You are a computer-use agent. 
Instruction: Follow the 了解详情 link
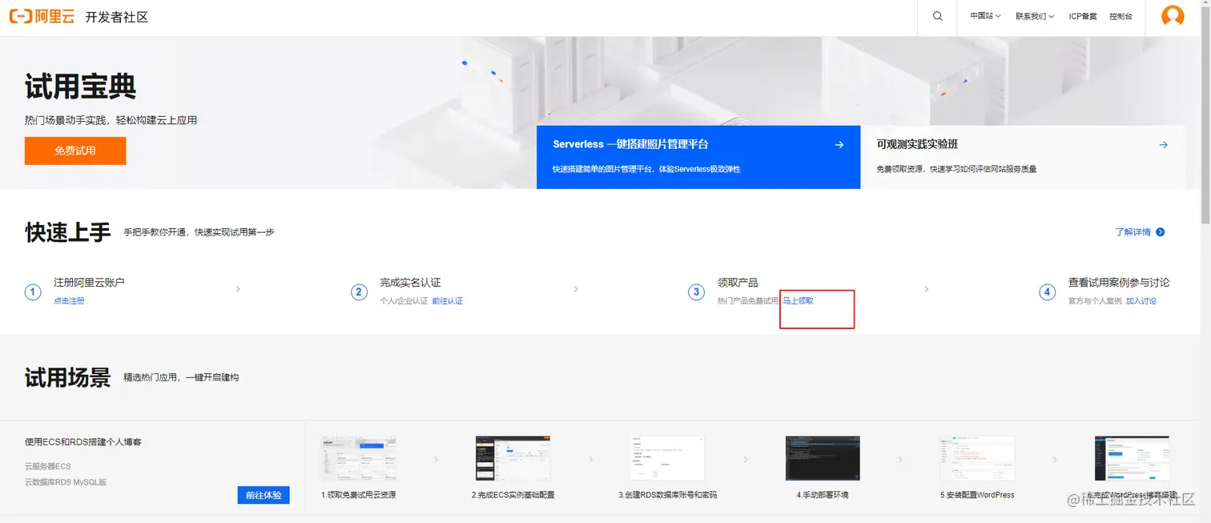(1133, 232)
